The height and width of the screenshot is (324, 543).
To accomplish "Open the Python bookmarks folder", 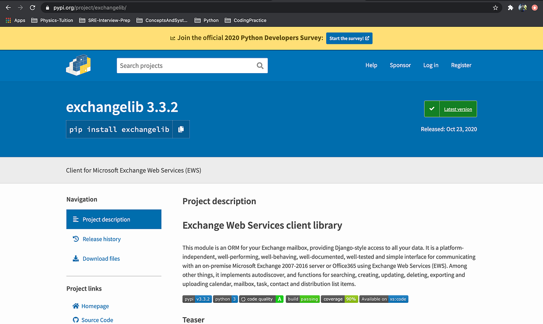I will tap(210, 20).
